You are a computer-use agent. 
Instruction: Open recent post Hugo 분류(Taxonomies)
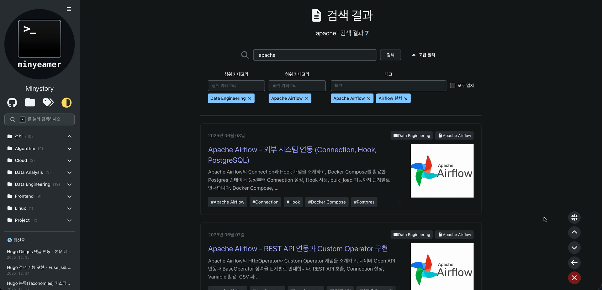[x=38, y=283]
